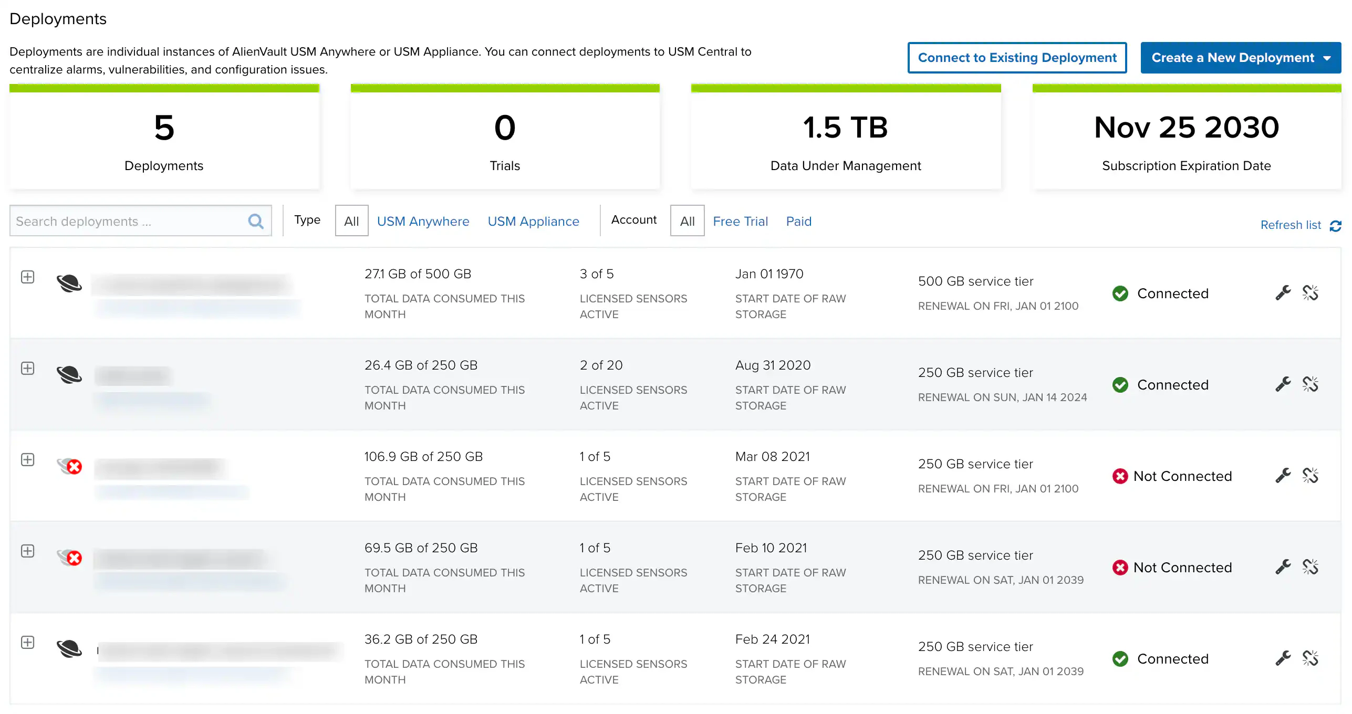Filter by USM Anywhere type
This screenshot has width=1352, height=714.
click(x=423, y=221)
